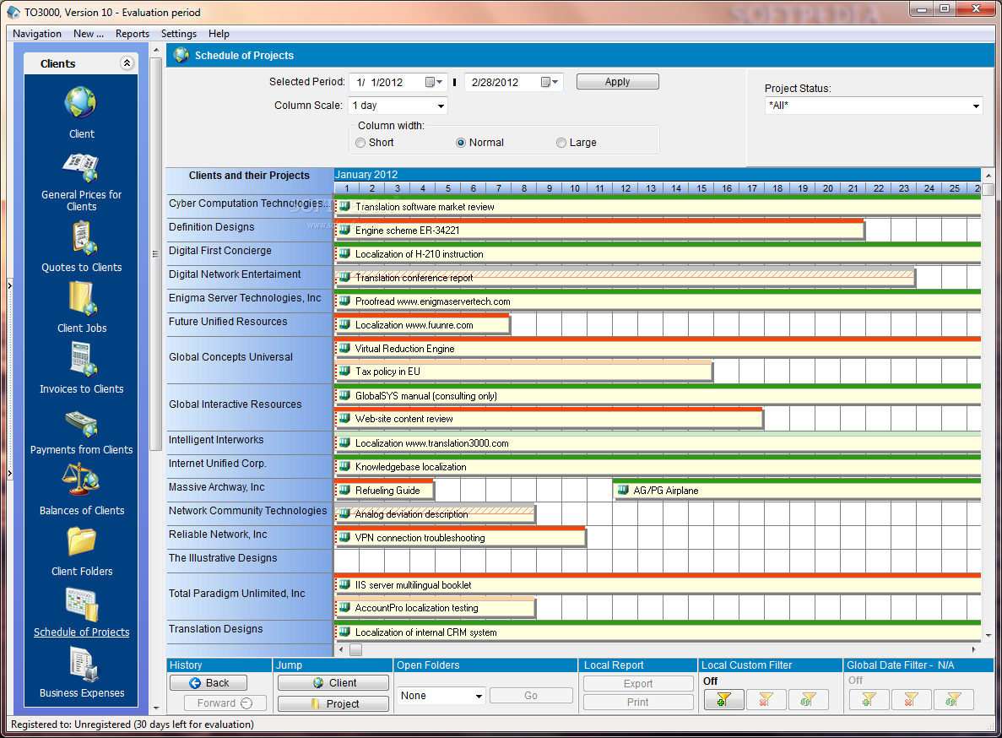Click the Export local report button
The width and height of the screenshot is (1002, 738).
coord(638,684)
